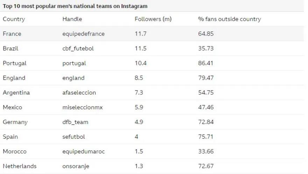Image resolution: width=308 pixels, height=174 pixels.
Task: Click the % fans outside country header
Action: click(229, 19)
